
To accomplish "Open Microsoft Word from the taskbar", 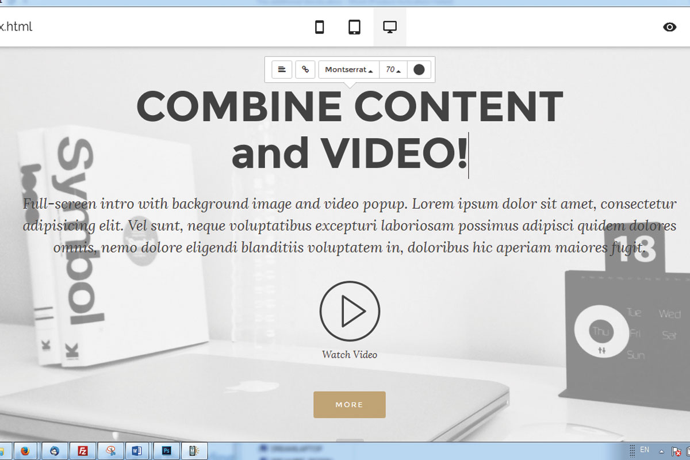I will point(137,451).
